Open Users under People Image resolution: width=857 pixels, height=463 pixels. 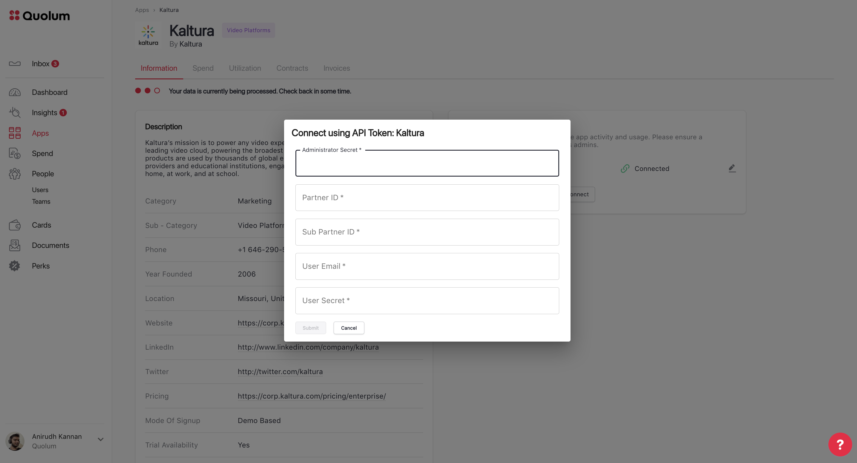[x=40, y=190]
